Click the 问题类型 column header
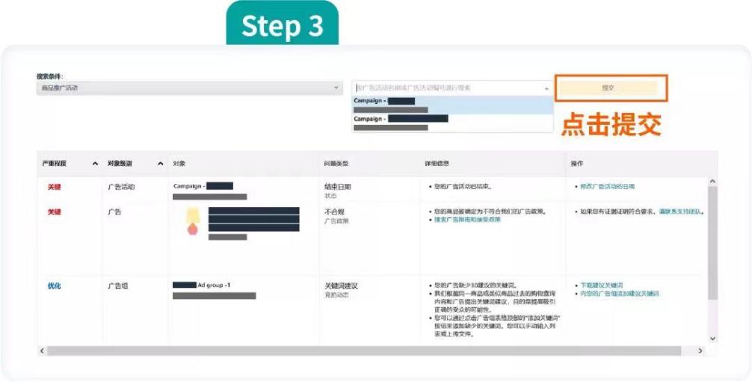 (336, 164)
